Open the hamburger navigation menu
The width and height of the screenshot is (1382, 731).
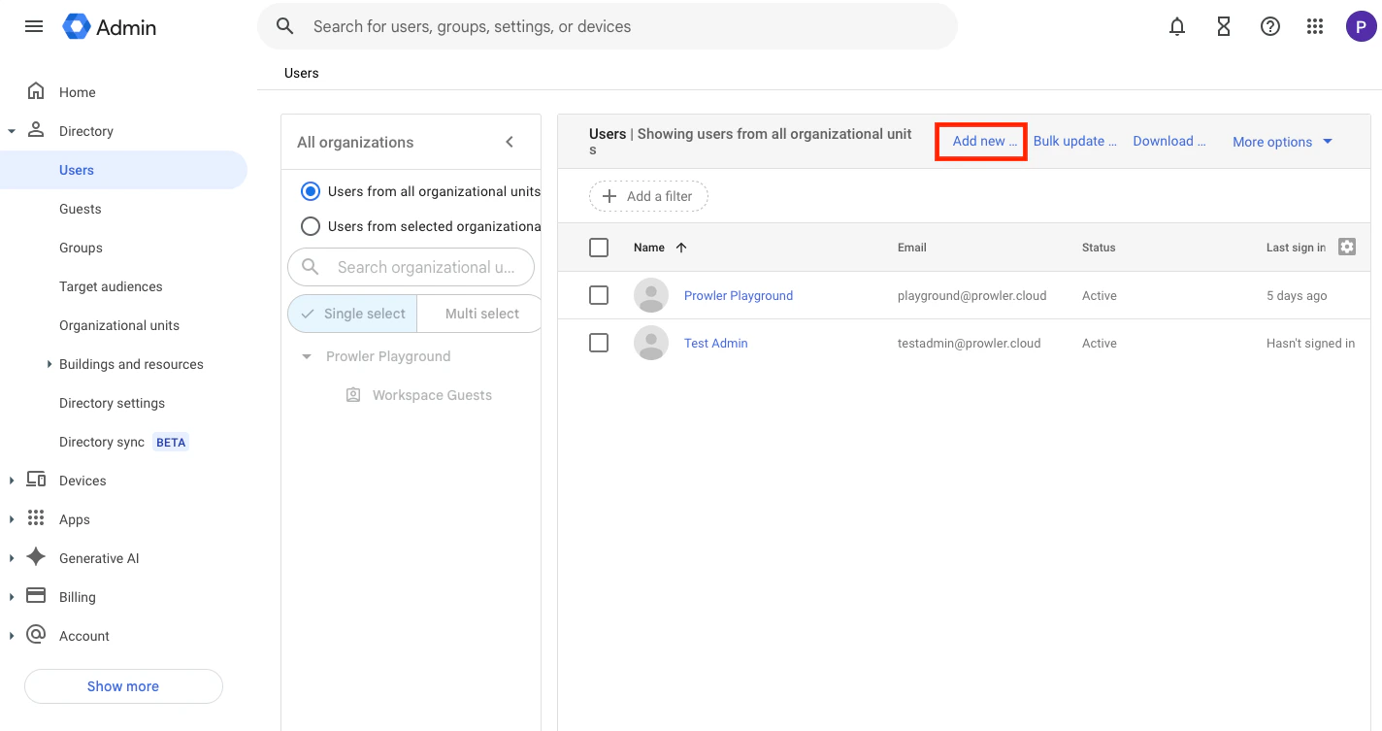(x=33, y=26)
